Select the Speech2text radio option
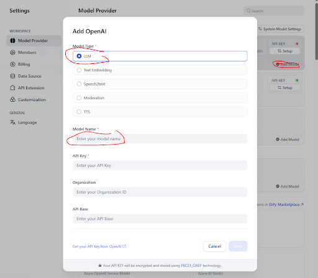 click(160, 84)
